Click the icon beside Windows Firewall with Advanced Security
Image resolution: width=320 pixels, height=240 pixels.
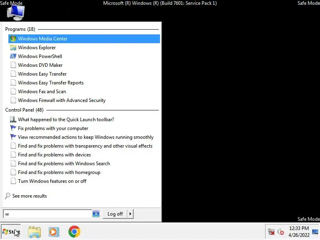click(x=13, y=100)
